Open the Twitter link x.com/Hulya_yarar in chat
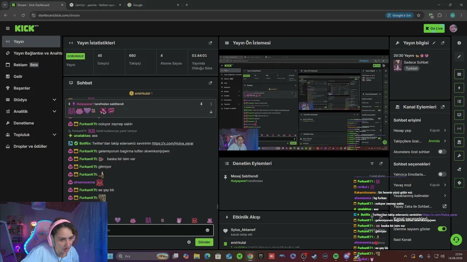 click(173, 143)
